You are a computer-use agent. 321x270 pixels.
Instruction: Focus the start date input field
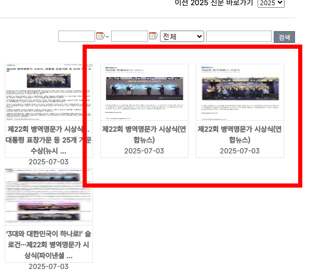[x=76, y=36]
